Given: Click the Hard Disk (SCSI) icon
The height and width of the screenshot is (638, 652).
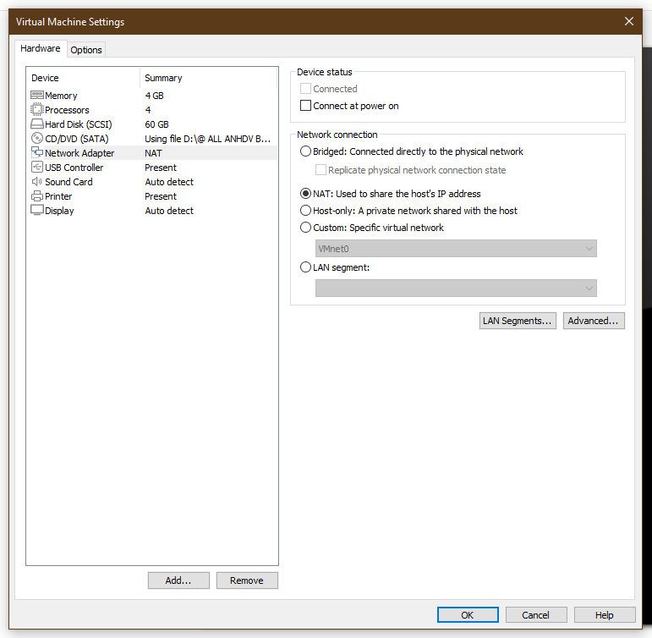Looking at the screenshot, I should pos(37,124).
